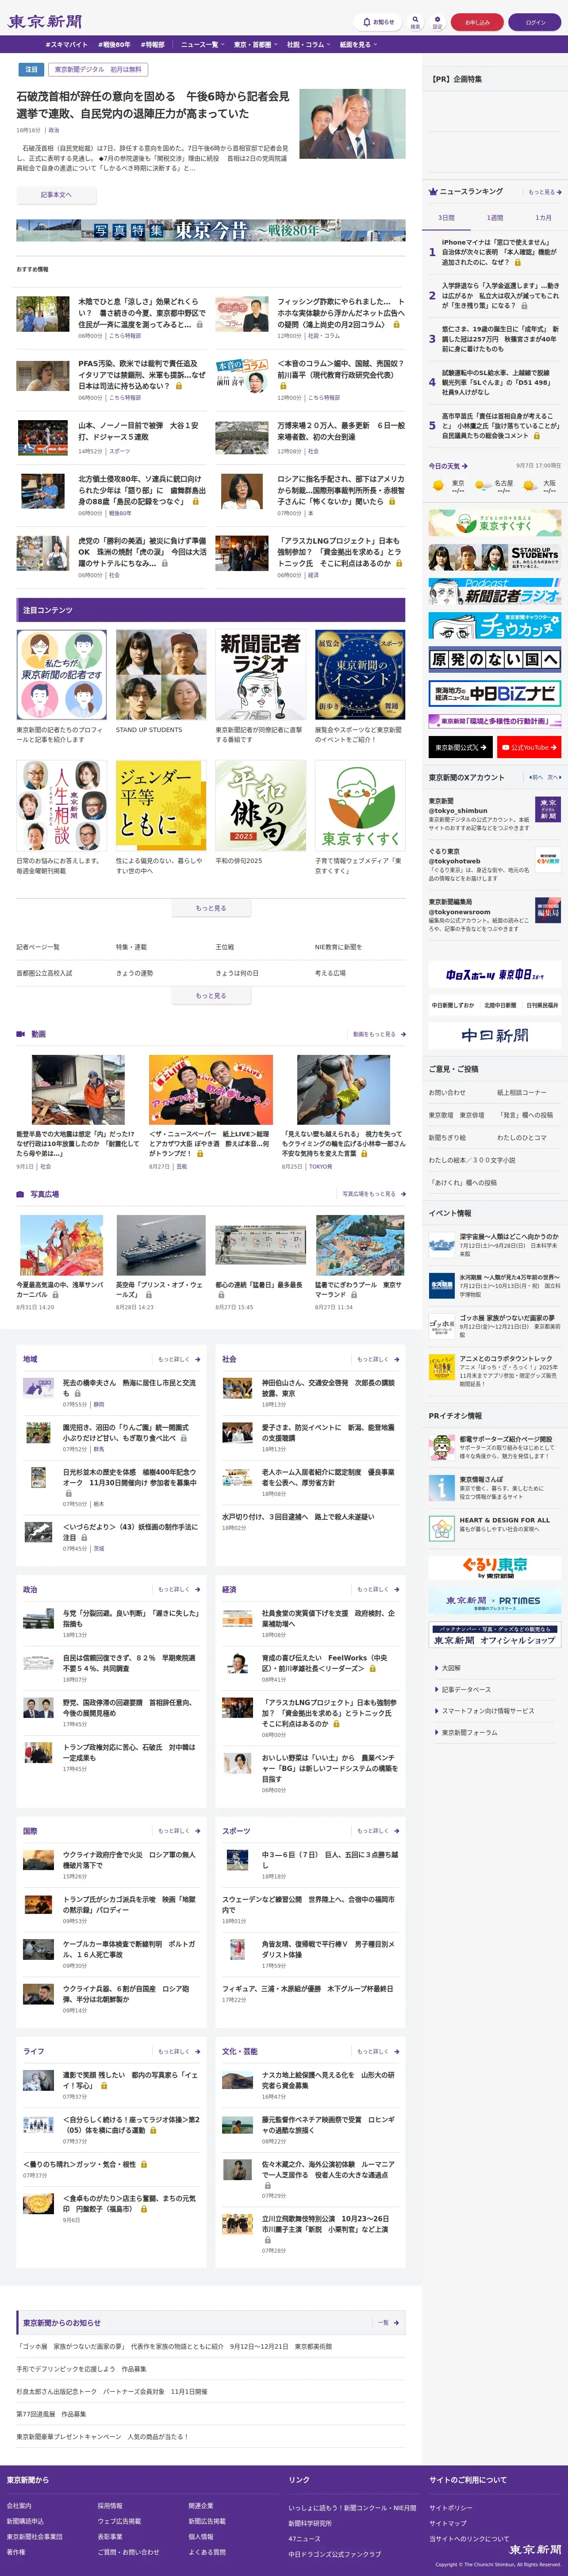Open footer サイトポリシー link
The image size is (568, 2576).
451,2508
